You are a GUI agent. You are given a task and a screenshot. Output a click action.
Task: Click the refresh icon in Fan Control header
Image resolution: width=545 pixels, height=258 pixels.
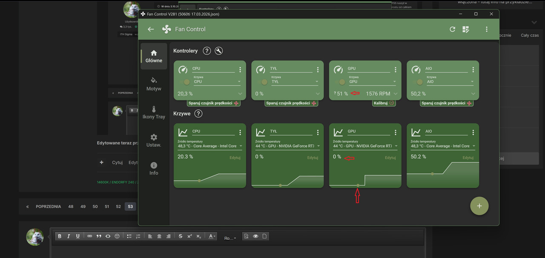[x=453, y=29]
